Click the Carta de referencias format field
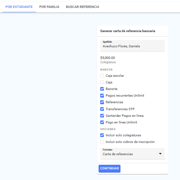The height and width of the screenshot is (180, 180). tap(132, 154)
